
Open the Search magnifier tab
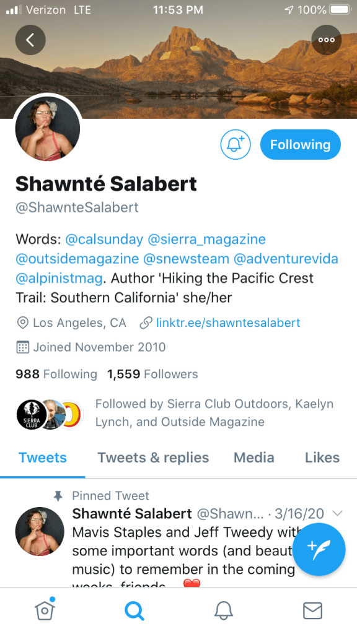click(134, 610)
